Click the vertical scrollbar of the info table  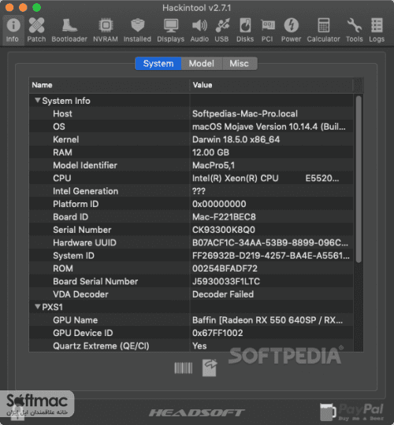pos(359,179)
